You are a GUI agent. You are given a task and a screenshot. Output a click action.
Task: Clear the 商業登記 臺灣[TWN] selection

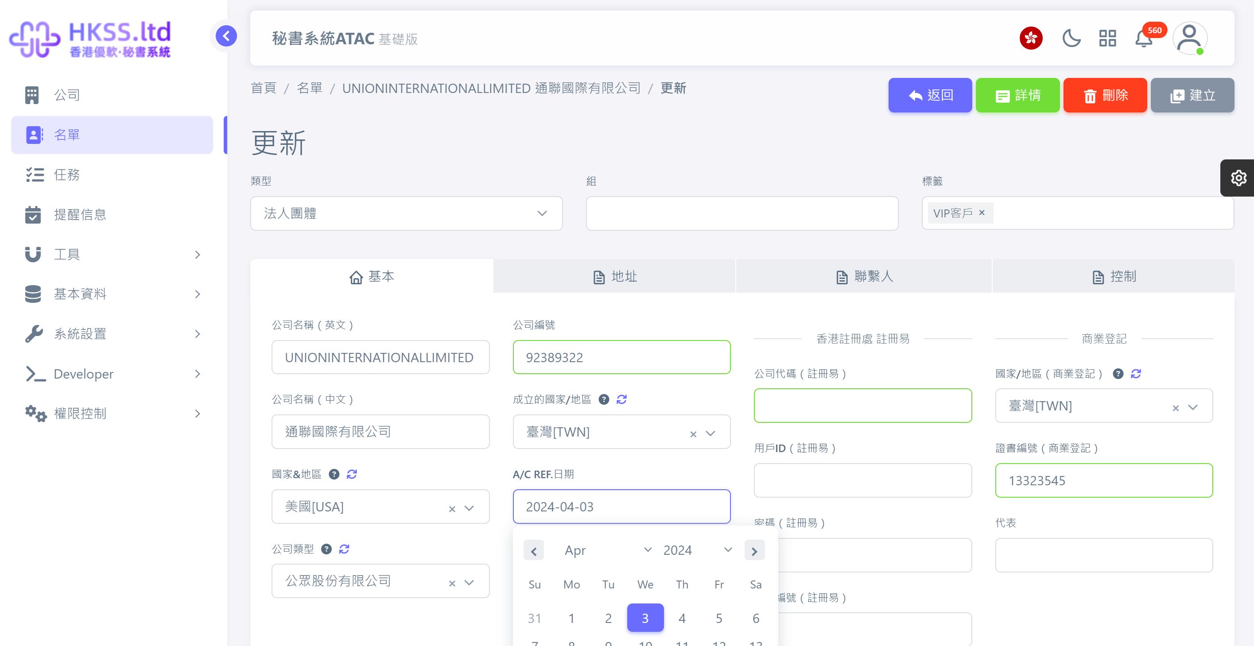(1176, 408)
